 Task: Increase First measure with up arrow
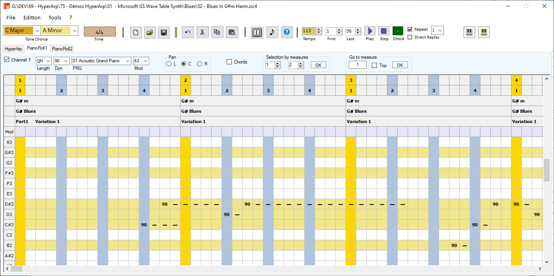pyautogui.click(x=339, y=29)
